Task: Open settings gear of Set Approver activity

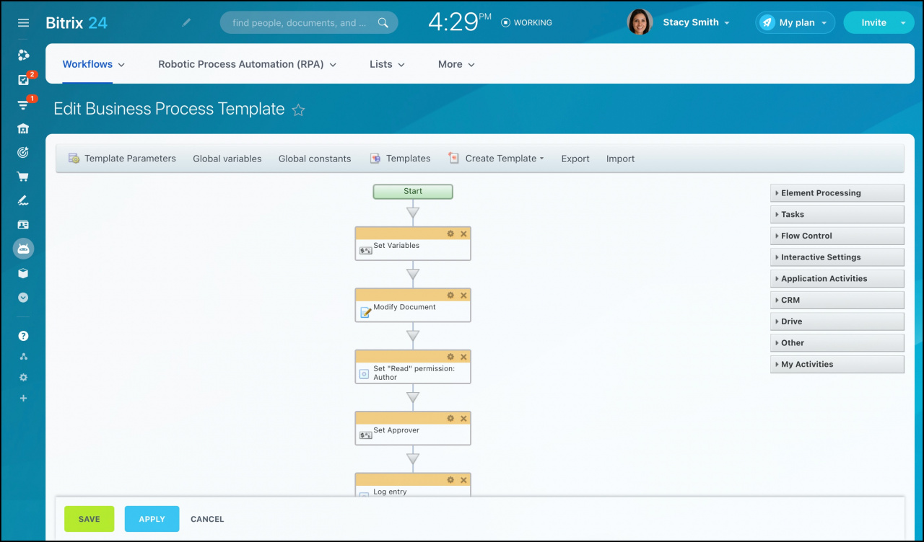Action: [x=450, y=418]
